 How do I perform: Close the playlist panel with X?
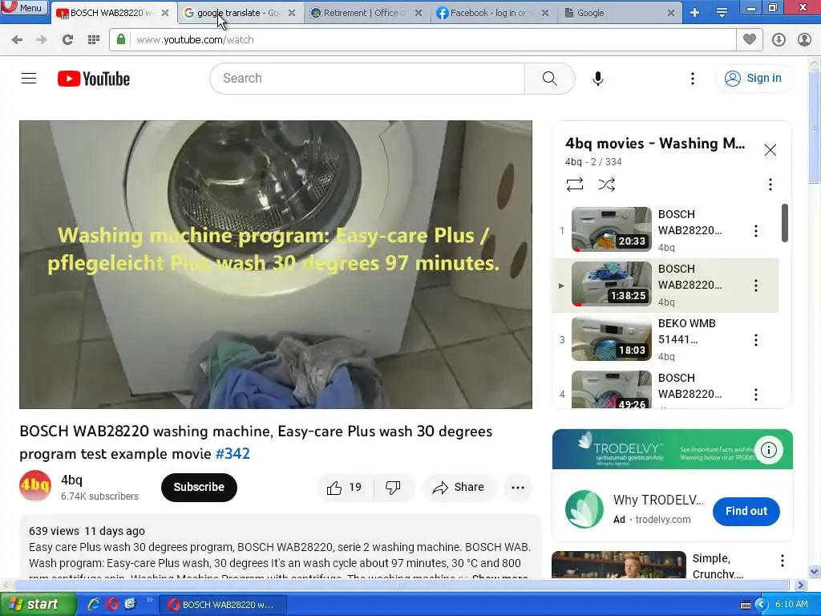point(770,150)
